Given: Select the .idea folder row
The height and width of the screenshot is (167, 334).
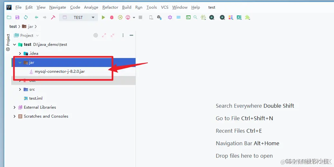Looking at the screenshot, I should (x=73, y=54).
